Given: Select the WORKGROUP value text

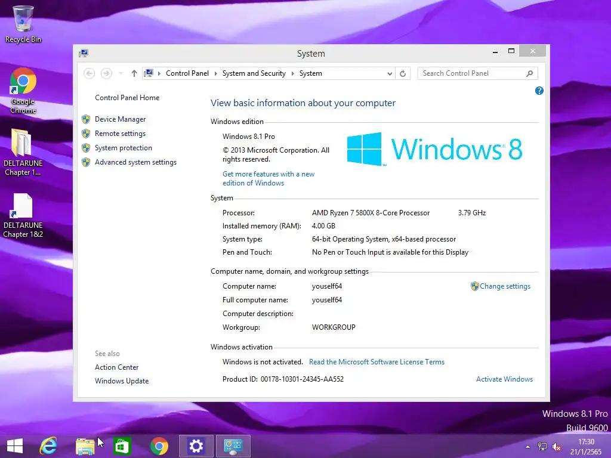Looking at the screenshot, I should 334,327.
